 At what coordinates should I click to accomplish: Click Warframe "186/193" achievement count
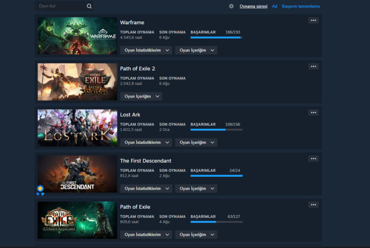(233, 32)
